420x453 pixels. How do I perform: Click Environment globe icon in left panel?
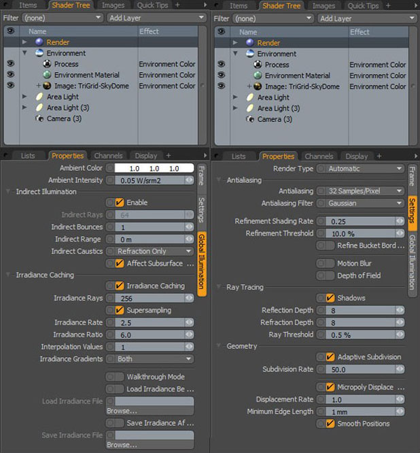pyautogui.click(x=39, y=53)
